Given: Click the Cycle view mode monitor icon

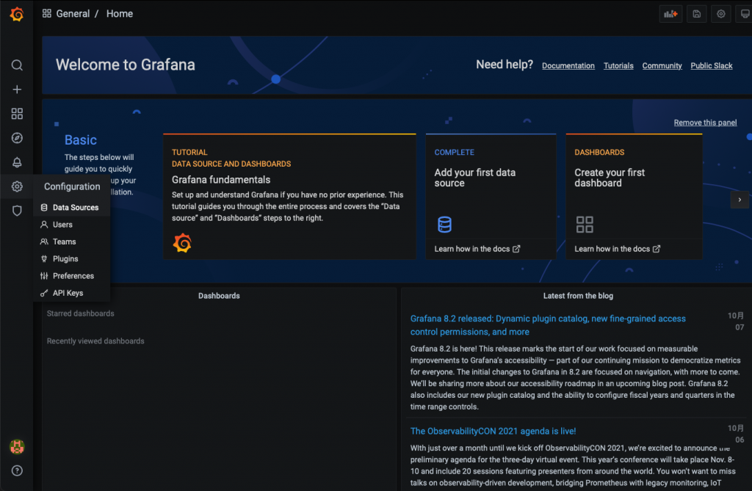Looking at the screenshot, I should pos(745,14).
